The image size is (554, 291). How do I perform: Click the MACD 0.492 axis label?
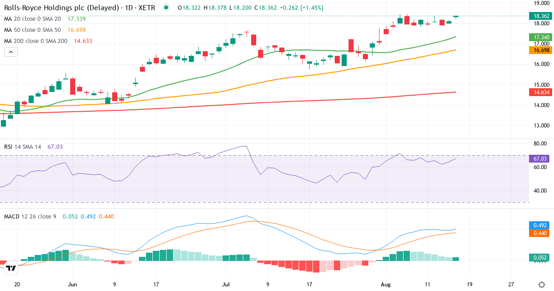[x=540, y=225]
